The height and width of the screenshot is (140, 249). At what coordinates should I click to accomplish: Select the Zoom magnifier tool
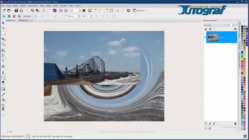point(3,44)
